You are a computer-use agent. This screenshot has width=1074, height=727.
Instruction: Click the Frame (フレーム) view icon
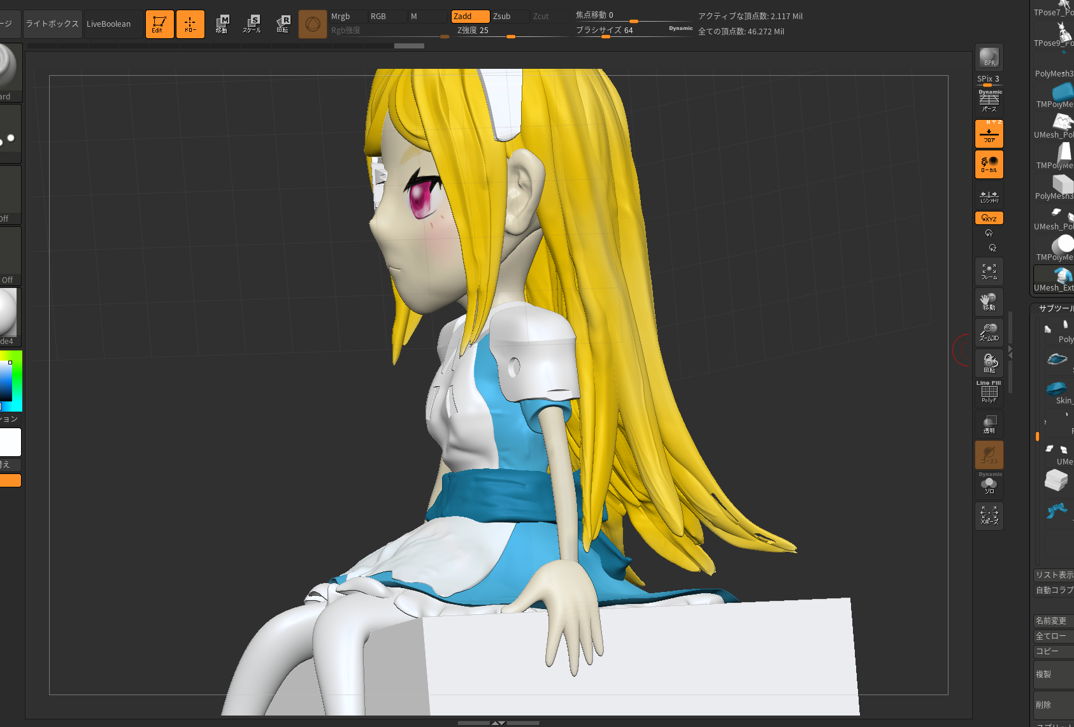pyautogui.click(x=989, y=271)
